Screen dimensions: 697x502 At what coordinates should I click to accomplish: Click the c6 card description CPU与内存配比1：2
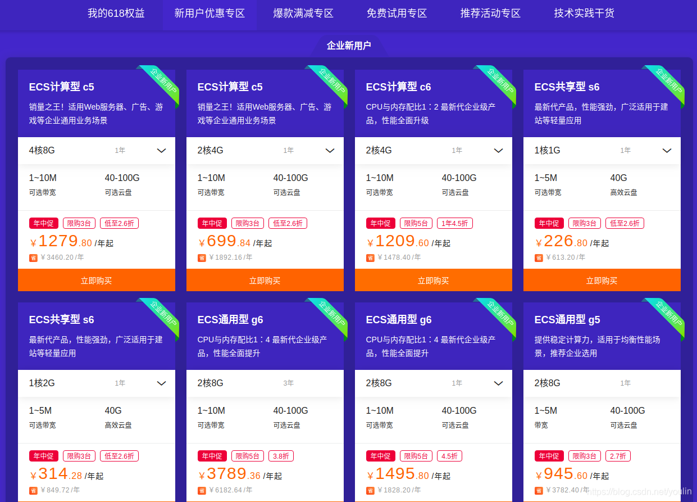point(431,114)
